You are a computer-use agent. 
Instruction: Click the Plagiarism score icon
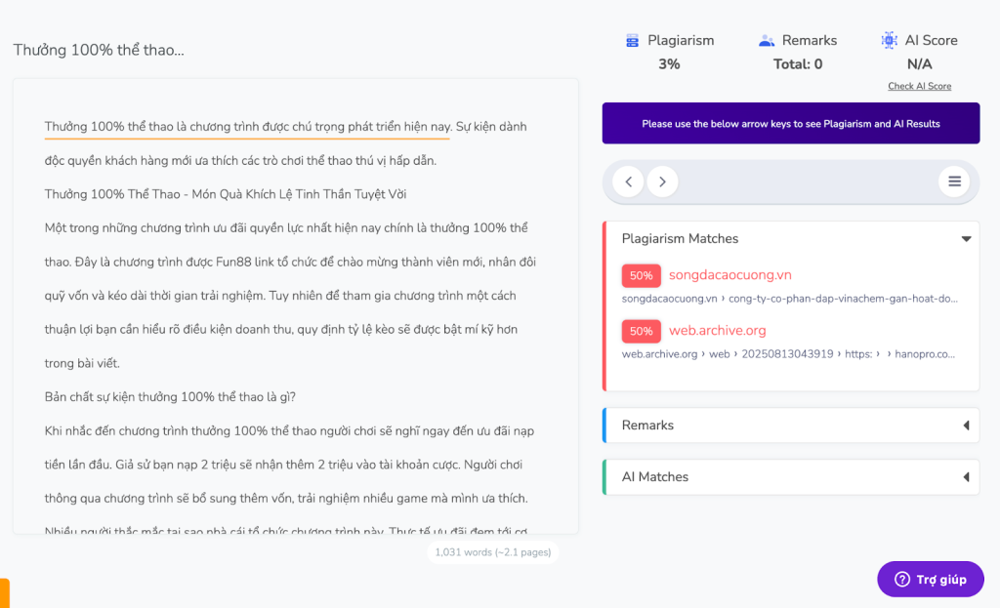tap(632, 41)
